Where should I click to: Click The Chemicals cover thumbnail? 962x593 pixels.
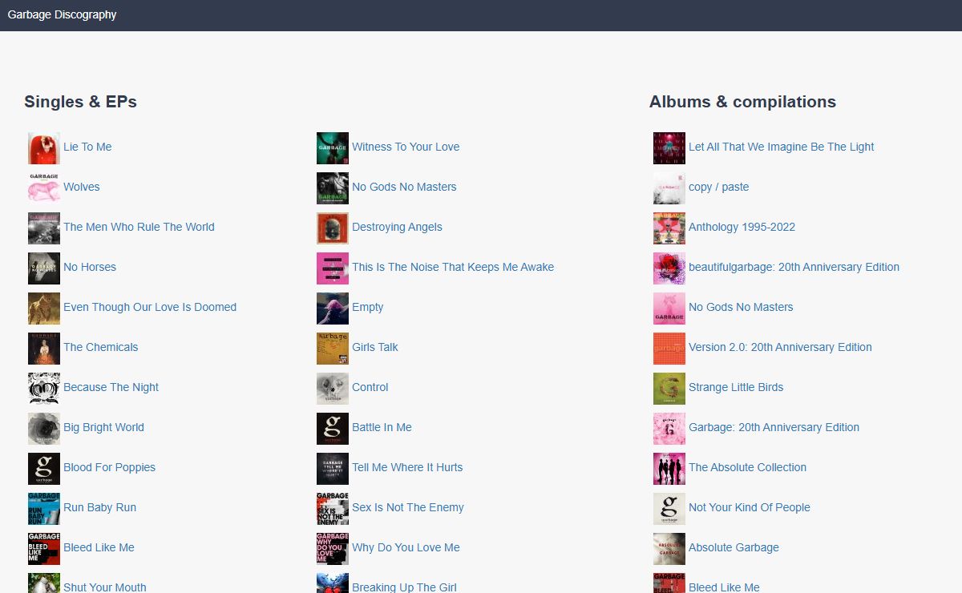[x=44, y=349]
